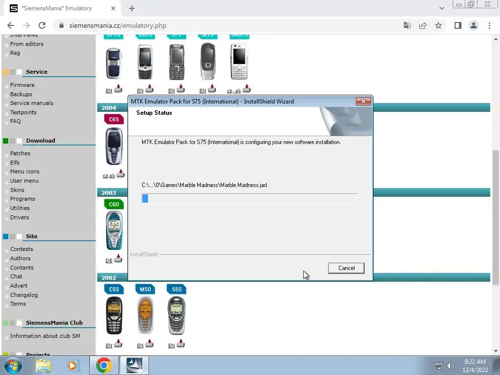Viewport: 500px width, 375px height.
Task: Open the Menu icons link
Action: click(x=24, y=171)
